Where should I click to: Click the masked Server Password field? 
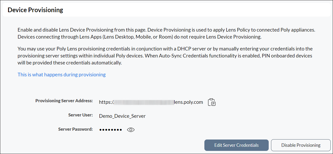(110, 129)
